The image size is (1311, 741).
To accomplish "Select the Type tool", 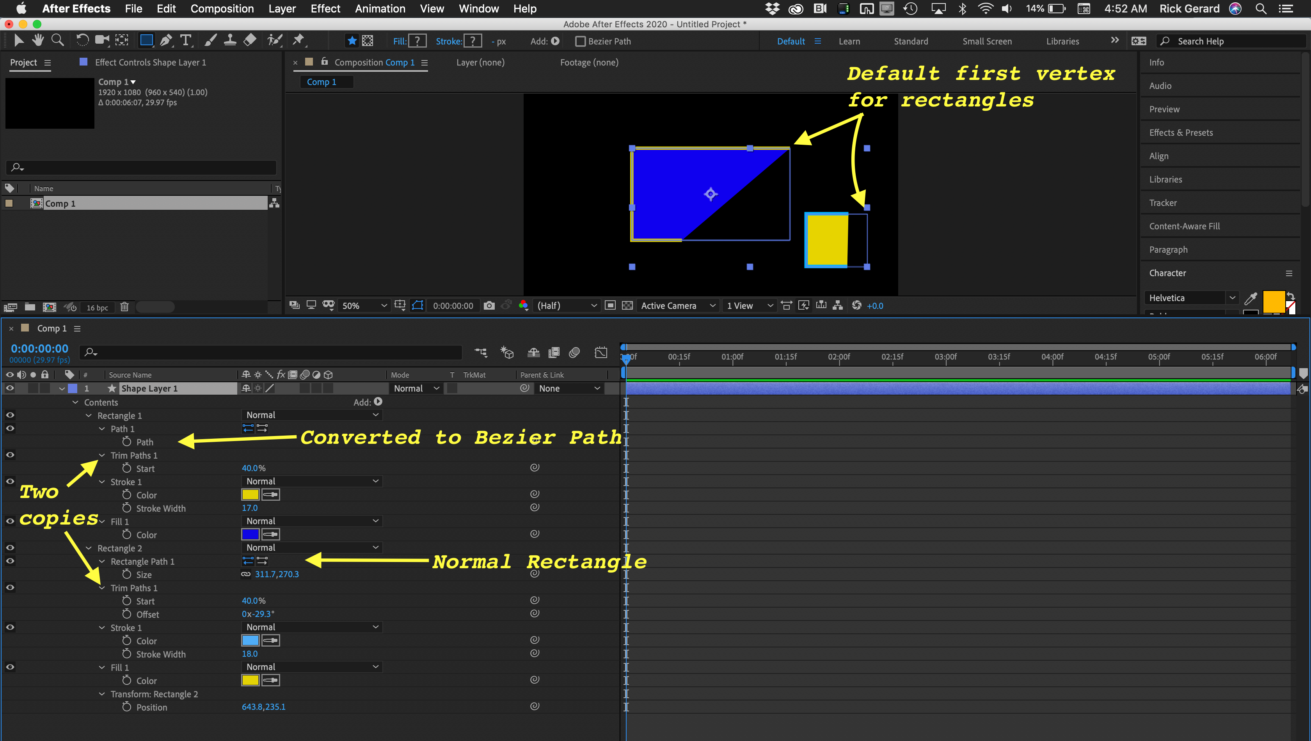I will point(186,40).
